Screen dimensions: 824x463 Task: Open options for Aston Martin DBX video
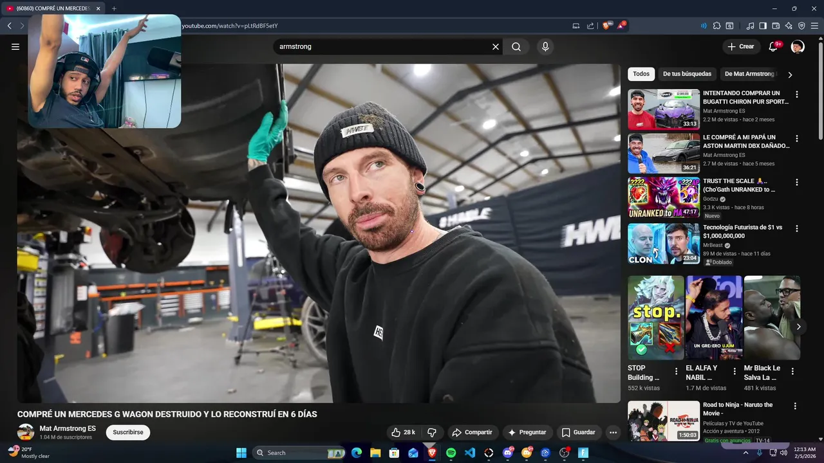[x=797, y=138]
